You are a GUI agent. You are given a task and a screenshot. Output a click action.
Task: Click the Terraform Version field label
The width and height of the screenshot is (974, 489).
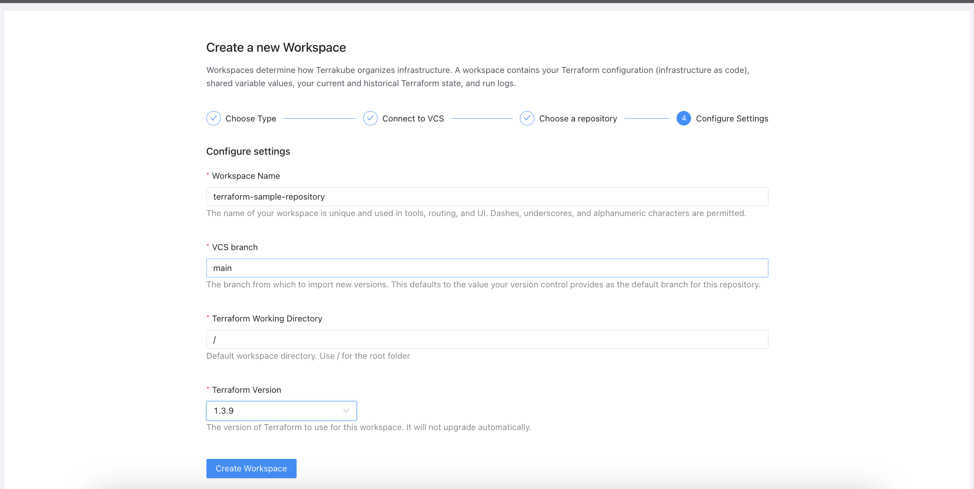(x=246, y=390)
